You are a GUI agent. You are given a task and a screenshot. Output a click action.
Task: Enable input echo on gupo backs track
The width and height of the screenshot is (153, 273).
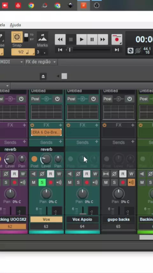click(x=131, y=183)
